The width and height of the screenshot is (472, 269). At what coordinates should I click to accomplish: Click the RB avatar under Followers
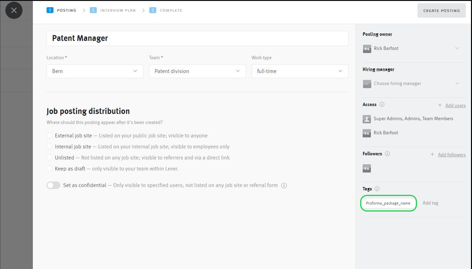coord(367,168)
